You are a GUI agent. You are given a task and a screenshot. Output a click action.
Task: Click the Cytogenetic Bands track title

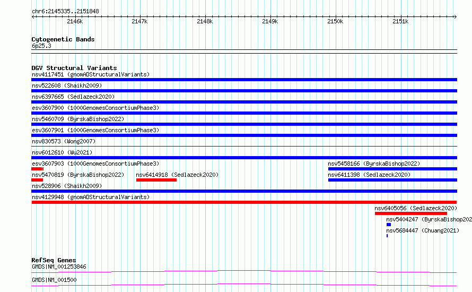click(63, 39)
